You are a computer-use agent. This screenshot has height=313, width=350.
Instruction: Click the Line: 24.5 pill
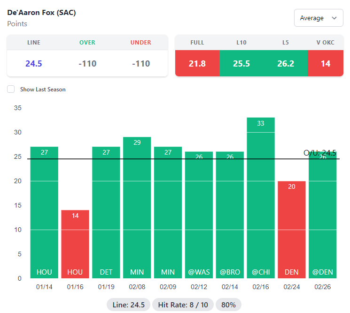tap(128, 305)
